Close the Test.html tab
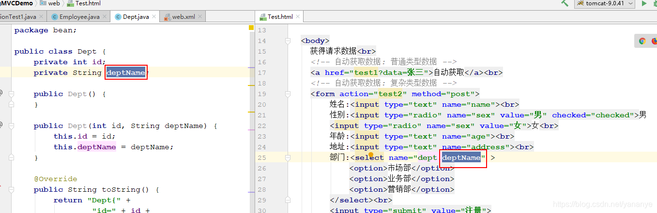This screenshot has width=657, height=213. tap(298, 17)
